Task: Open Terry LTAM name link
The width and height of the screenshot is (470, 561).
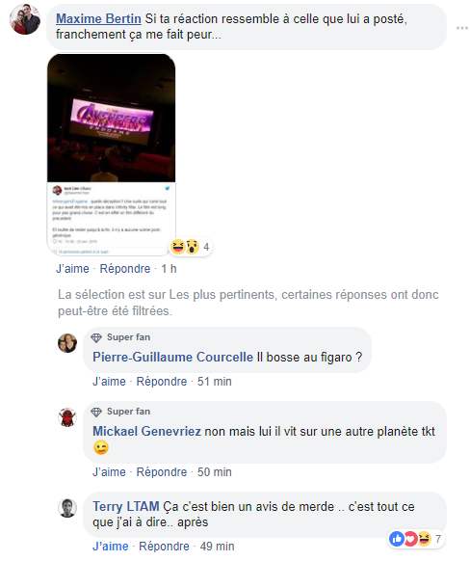Action: [126, 506]
